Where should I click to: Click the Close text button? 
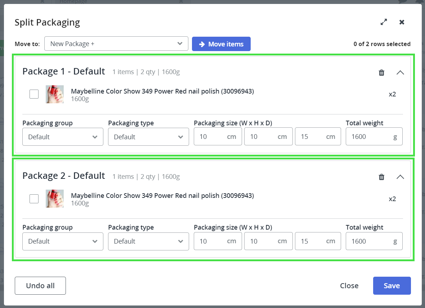349,286
